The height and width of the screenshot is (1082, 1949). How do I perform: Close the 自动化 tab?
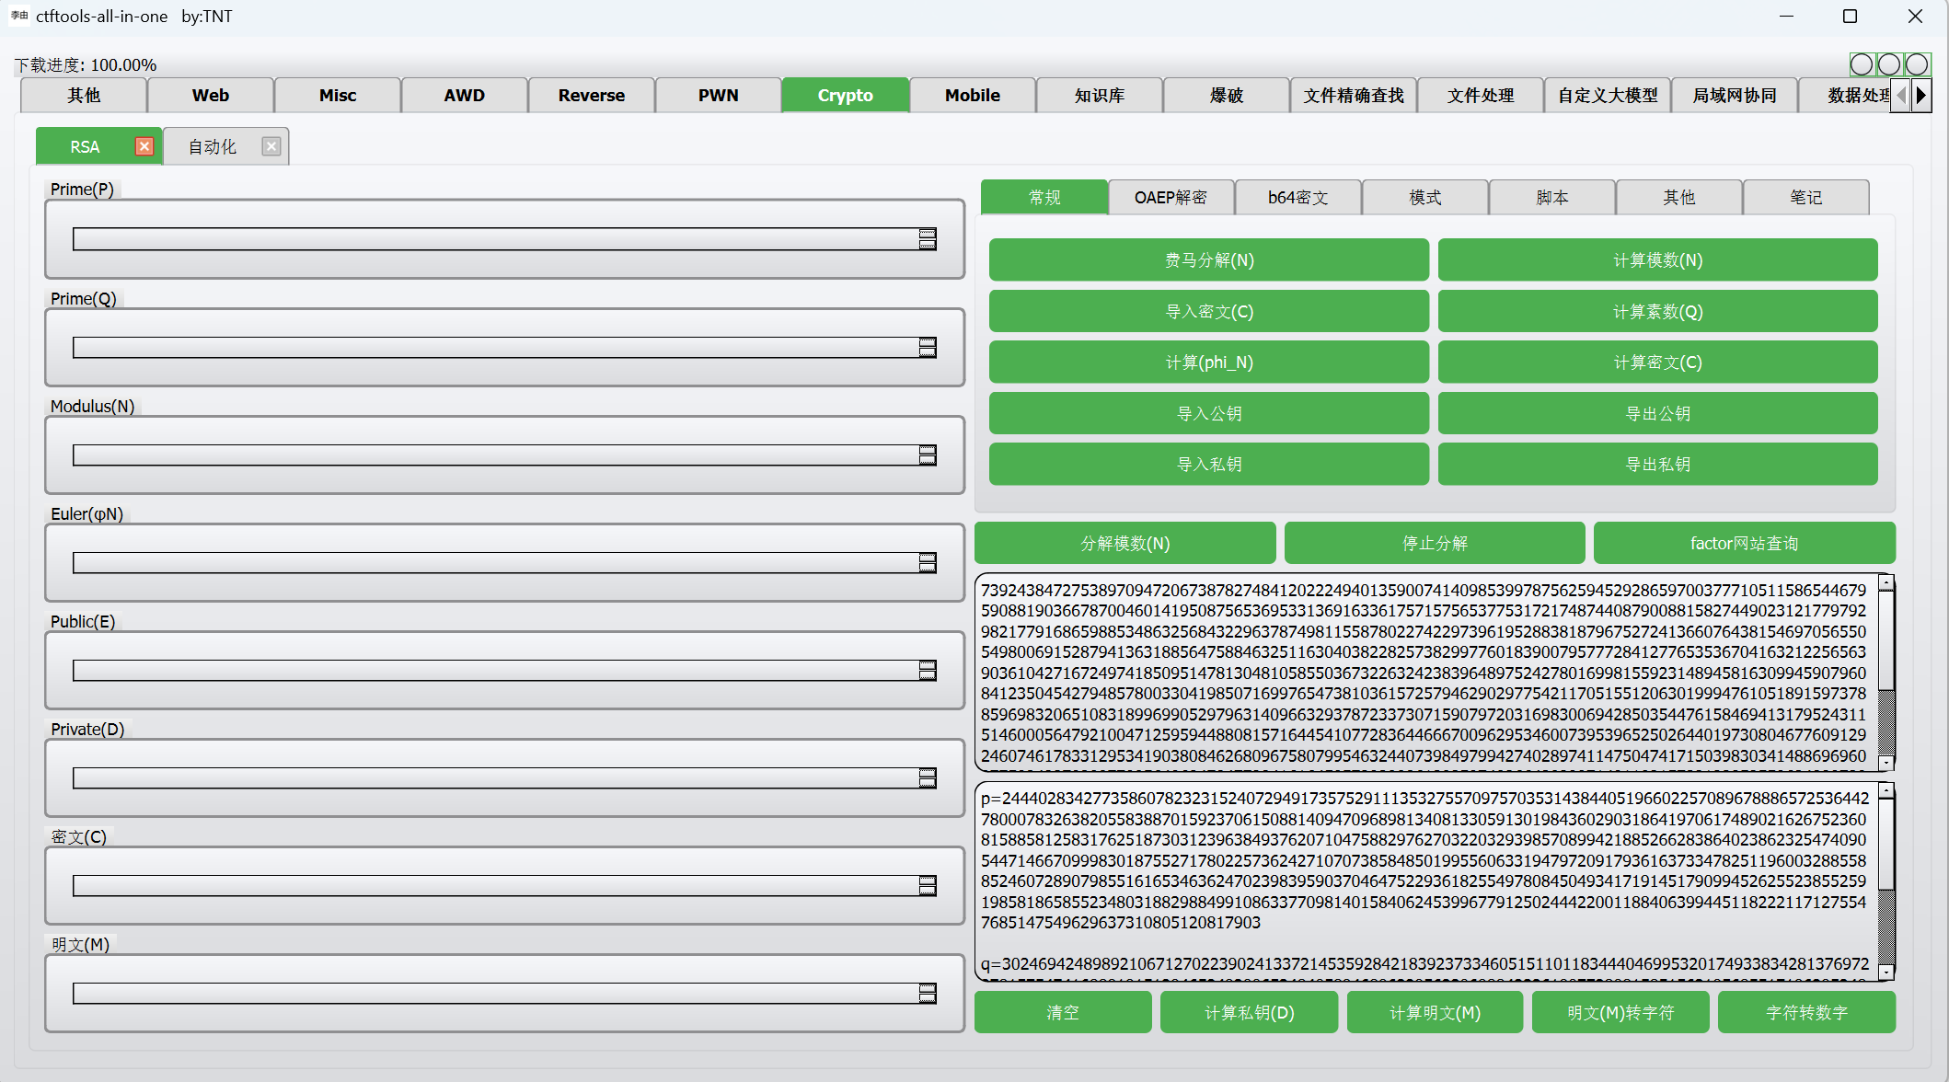pos(271,146)
